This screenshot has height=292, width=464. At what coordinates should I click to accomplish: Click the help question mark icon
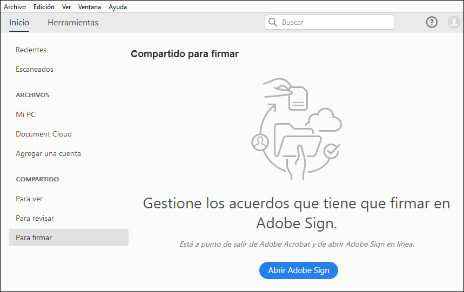432,22
